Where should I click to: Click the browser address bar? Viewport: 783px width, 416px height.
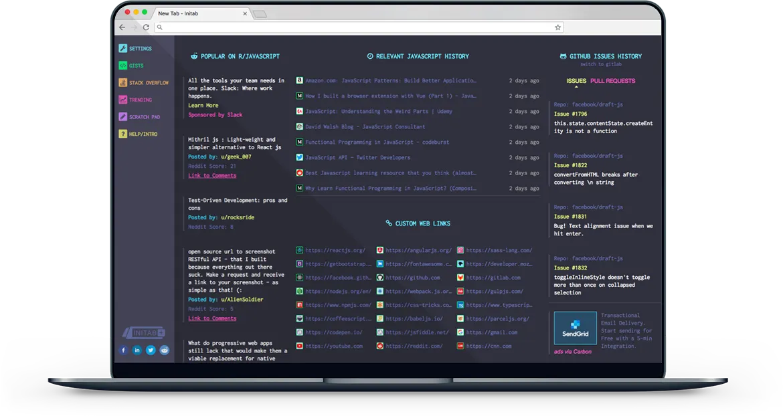(x=355, y=27)
